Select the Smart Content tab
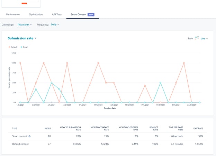The width and height of the screenshot is (216, 156). tap(78, 14)
